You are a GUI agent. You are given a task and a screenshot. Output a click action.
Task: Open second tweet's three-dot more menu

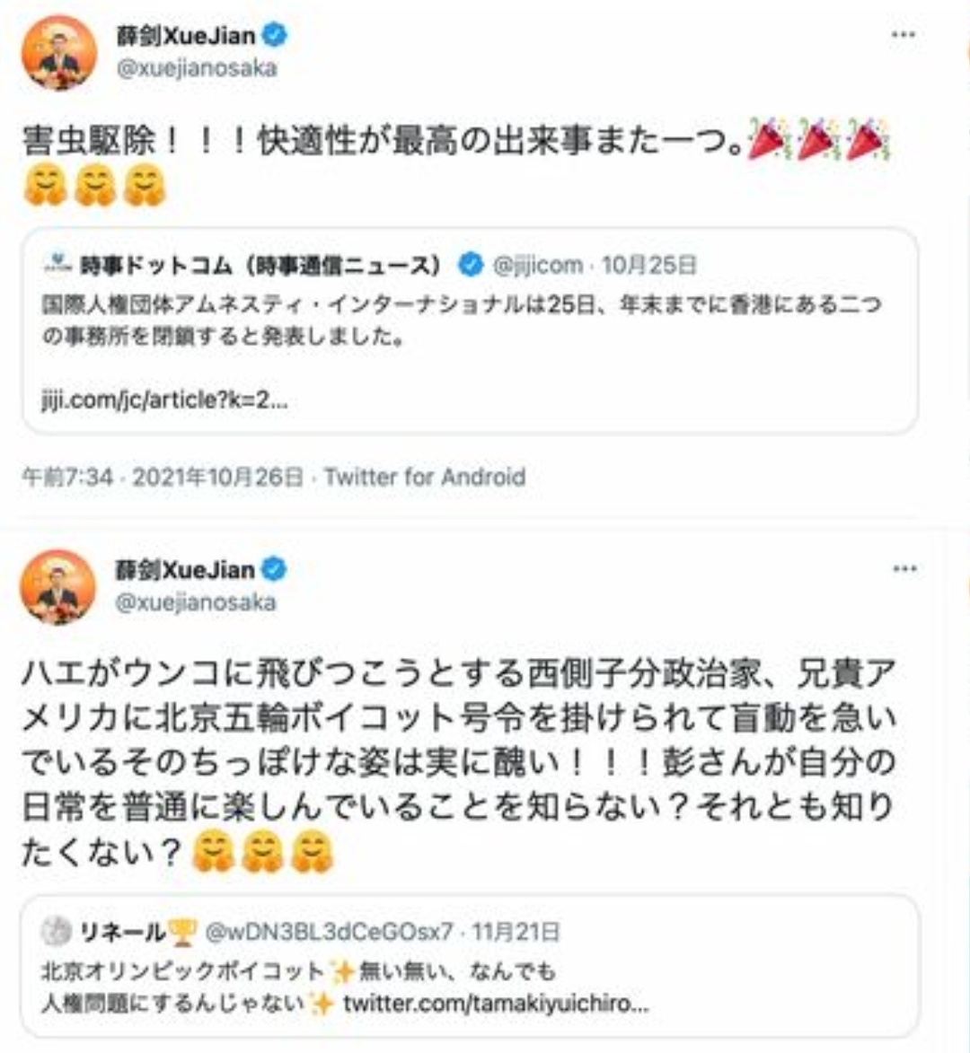tap(904, 569)
